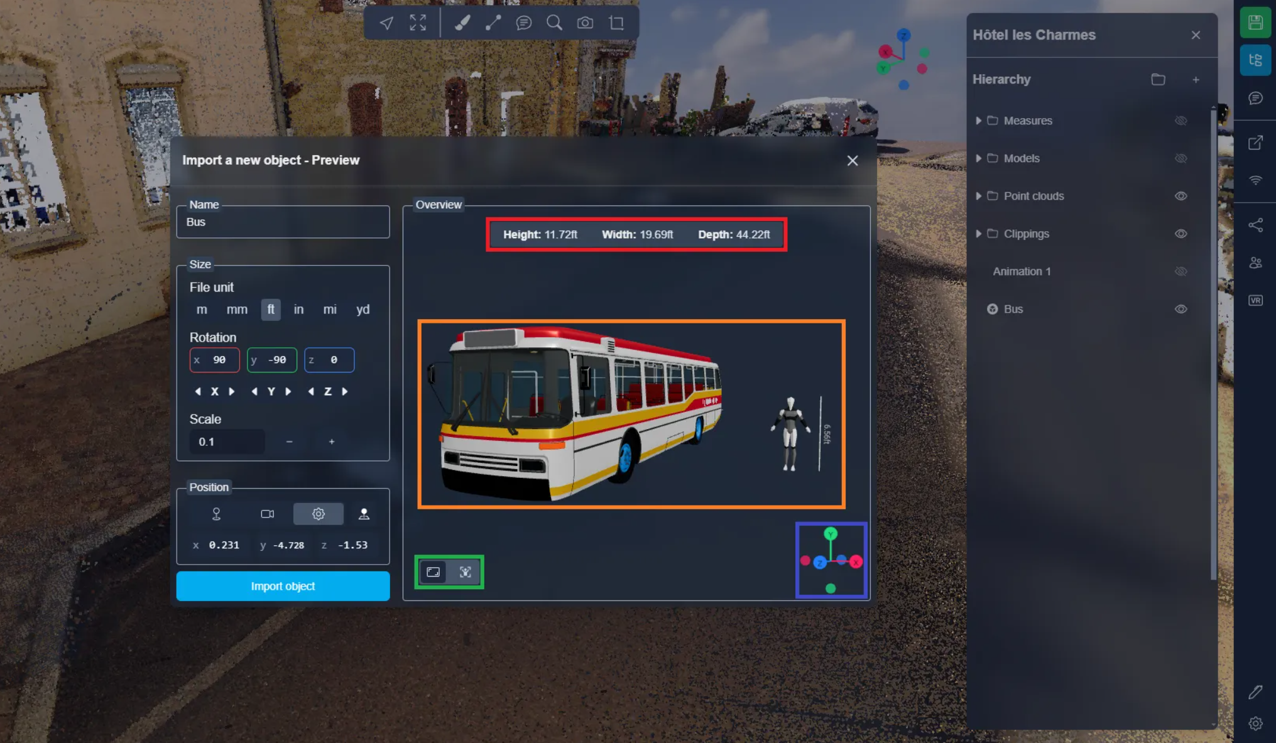Select the brush tool in top toolbar
This screenshot has height=743, width=1276.
point(462,23)
